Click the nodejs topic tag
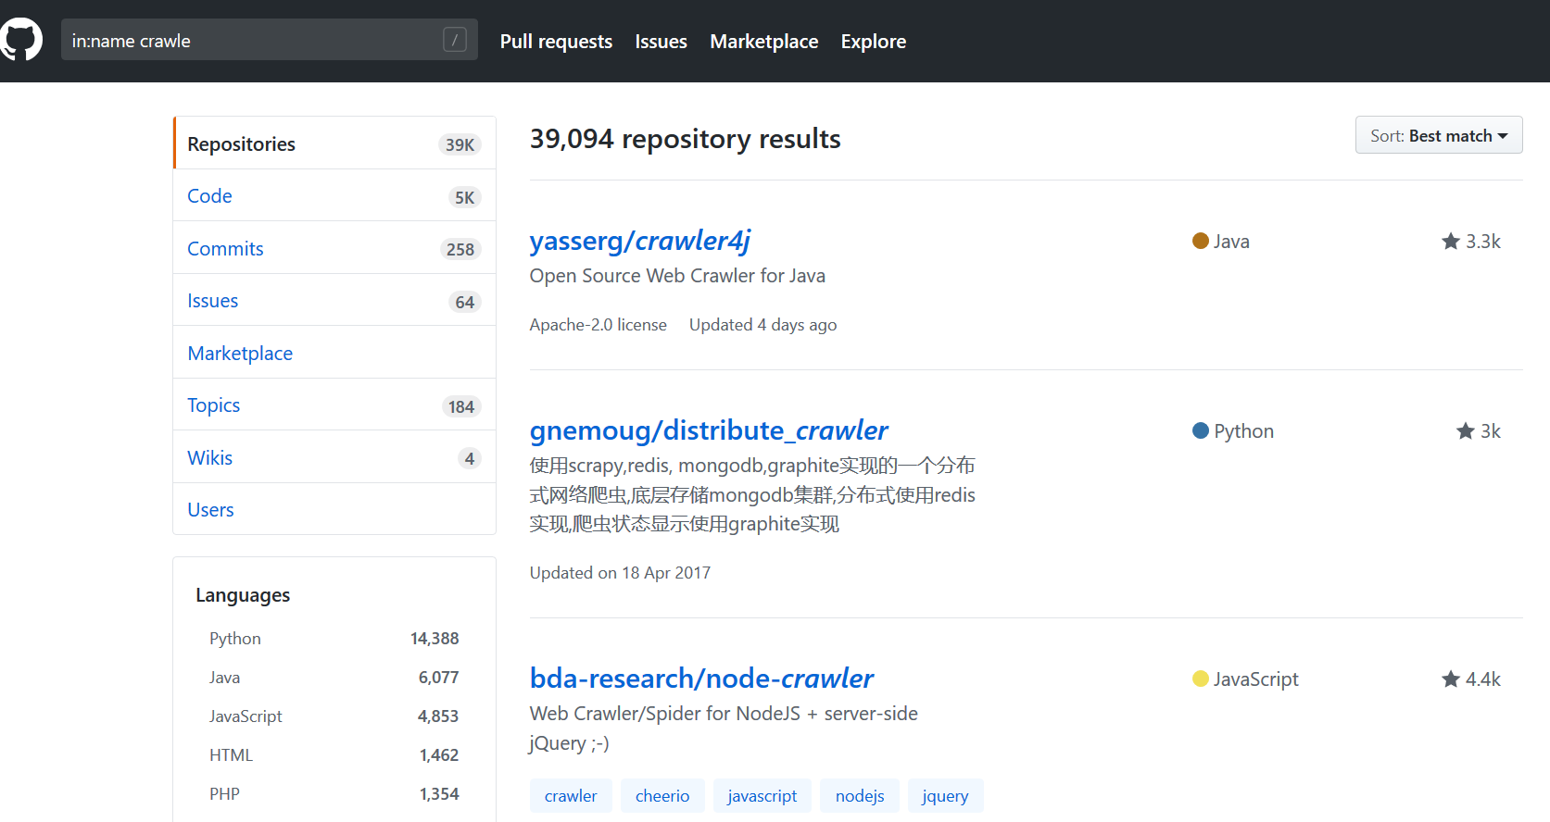Image resolution: width=1550 pixels, height=822 pixels. point(860,796)
